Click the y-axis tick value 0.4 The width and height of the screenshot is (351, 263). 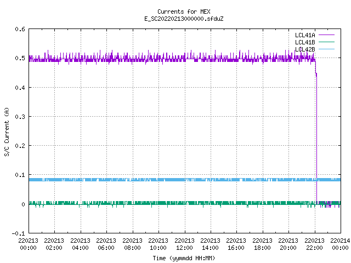20,88
